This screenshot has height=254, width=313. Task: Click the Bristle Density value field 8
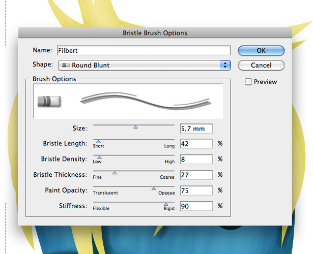(196, 159)
